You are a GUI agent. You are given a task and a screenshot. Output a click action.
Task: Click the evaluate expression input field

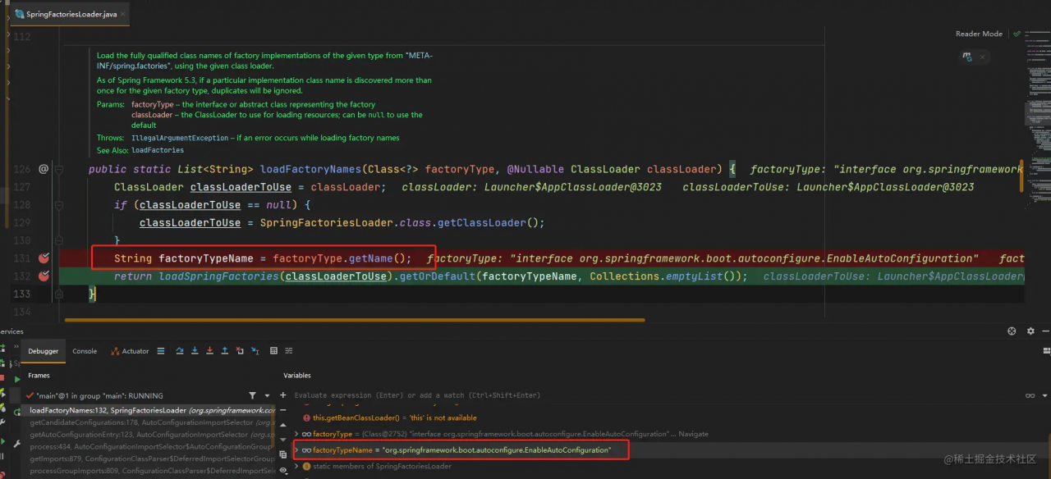[x=657, y=395]
